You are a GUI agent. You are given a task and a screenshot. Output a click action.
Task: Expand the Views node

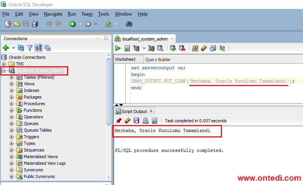coord(11,84)
